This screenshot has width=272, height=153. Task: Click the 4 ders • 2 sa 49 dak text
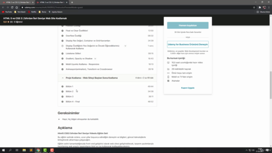tap(144, 78)
